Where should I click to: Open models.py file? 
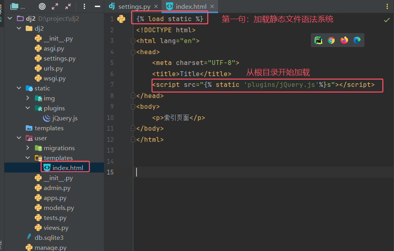(59, 208)
